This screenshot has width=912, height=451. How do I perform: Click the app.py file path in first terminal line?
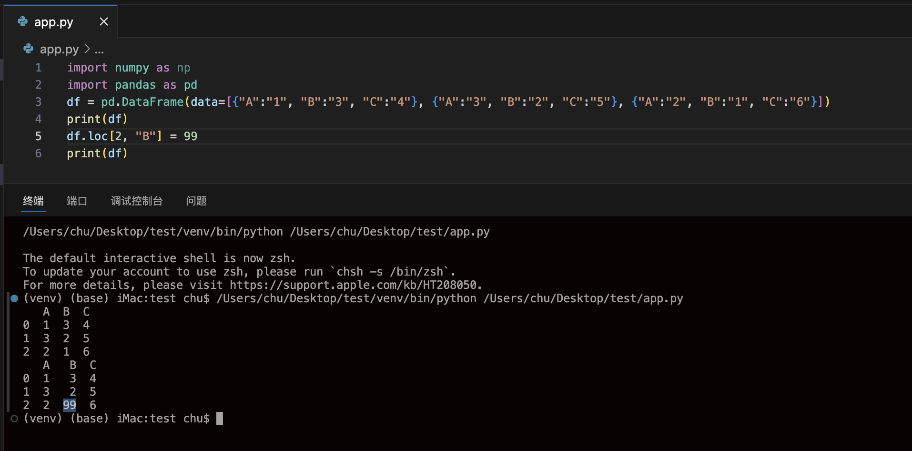click(390, 232)
